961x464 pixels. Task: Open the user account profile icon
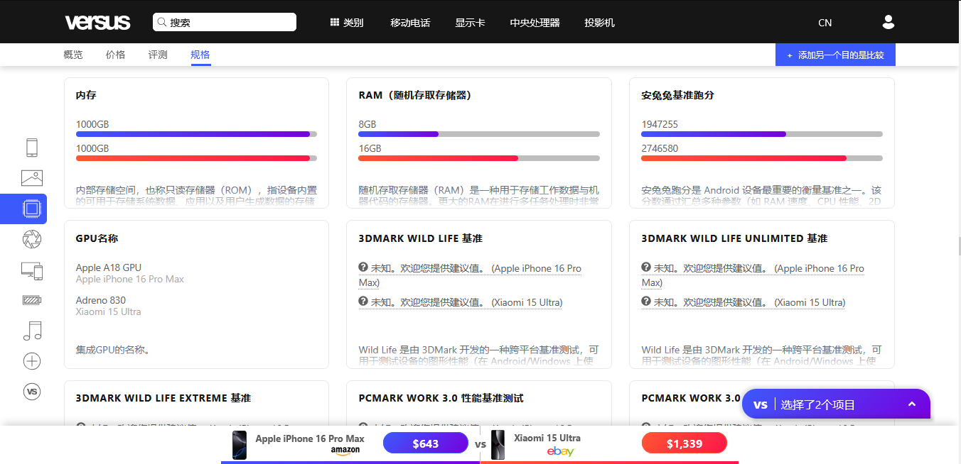coord(888,22)
